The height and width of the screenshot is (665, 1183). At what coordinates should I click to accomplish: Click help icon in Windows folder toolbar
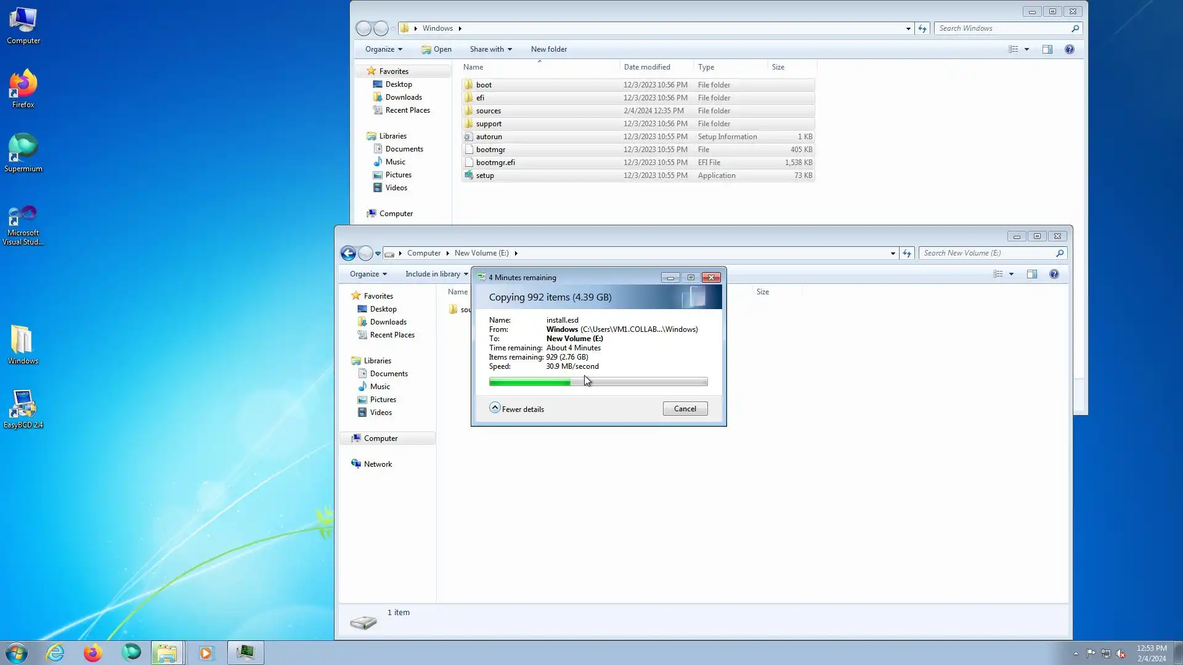click(1069, 49)
